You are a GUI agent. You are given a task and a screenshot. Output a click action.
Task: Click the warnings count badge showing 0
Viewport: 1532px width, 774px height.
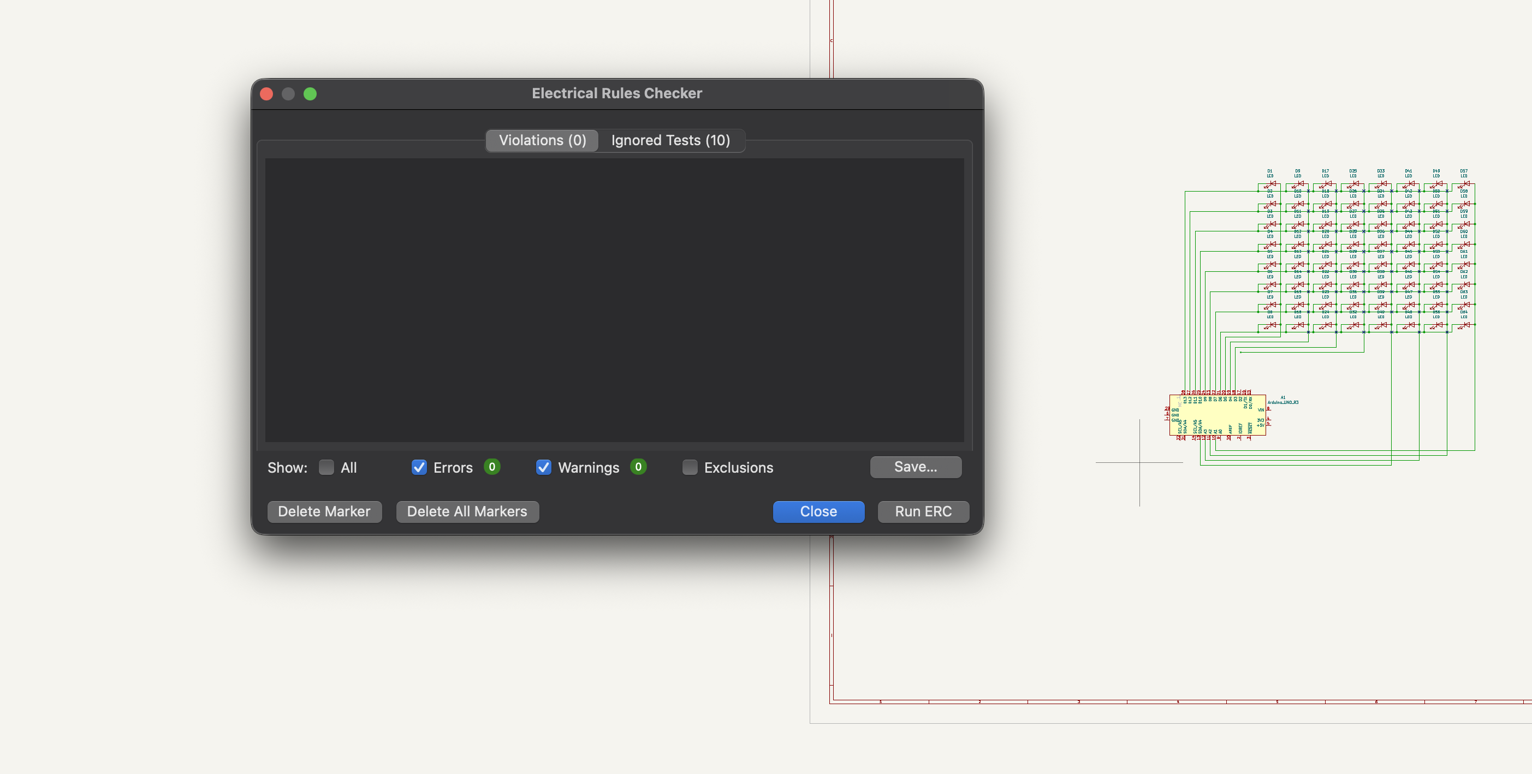click(638, 467)
